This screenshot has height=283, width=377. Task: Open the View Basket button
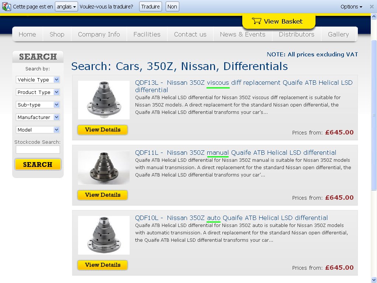pos(279,21)
